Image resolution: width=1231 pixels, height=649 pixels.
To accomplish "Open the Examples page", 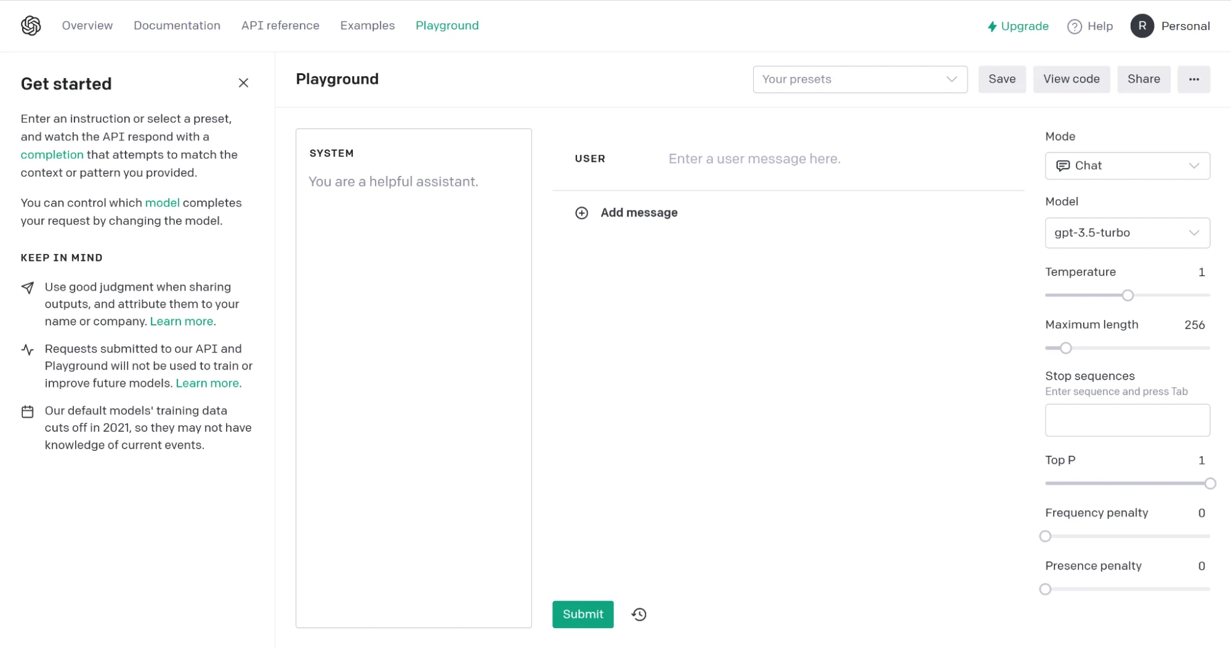I will 367,26.
